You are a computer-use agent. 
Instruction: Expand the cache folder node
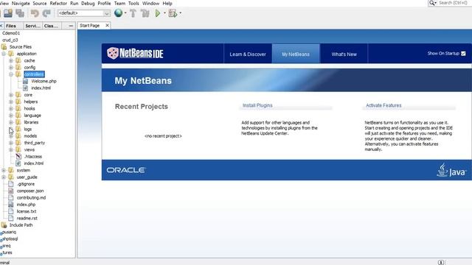pyautogui.click(x=11, y=60)
